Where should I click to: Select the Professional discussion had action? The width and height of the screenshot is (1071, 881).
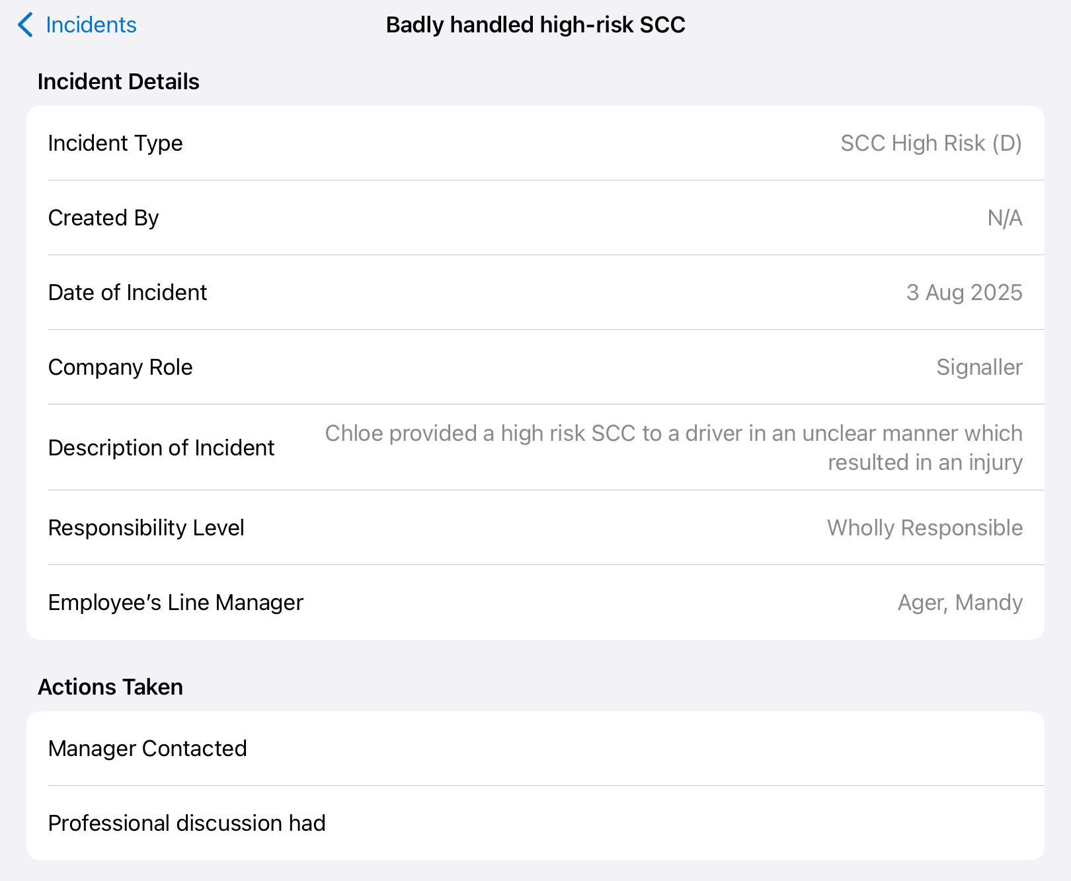click(x=535, y=823)
